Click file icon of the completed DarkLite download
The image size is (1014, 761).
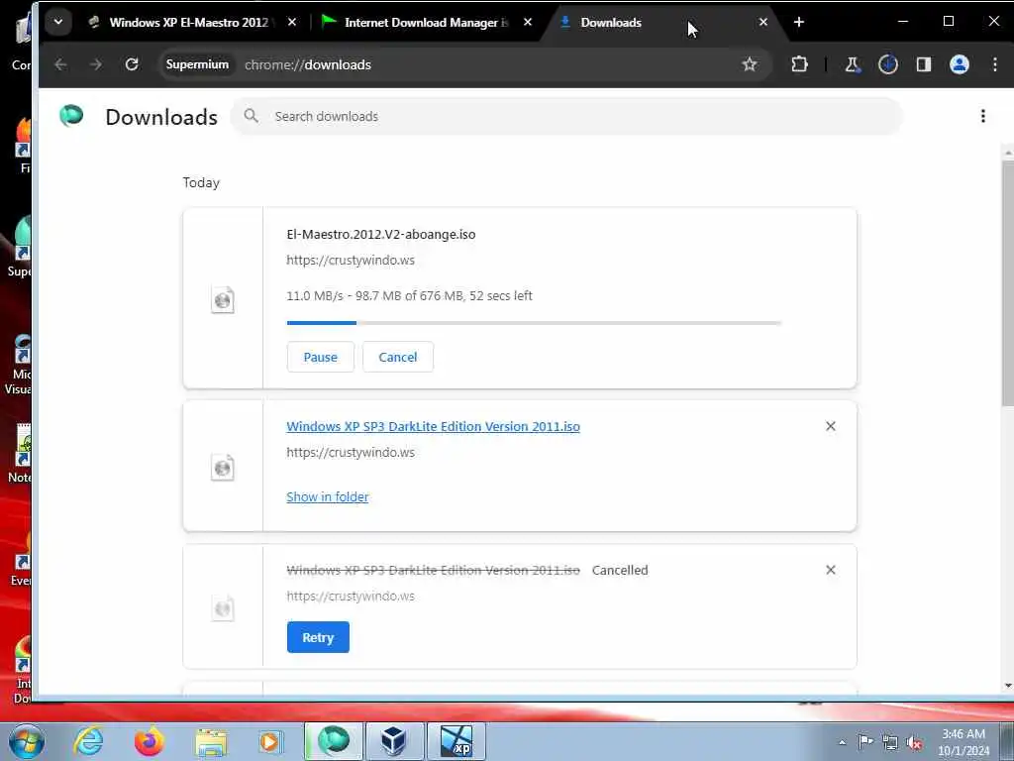(x=223, y=468)
